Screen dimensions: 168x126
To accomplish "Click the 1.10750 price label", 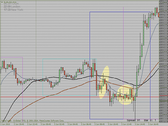I will (x=164, y=122).
